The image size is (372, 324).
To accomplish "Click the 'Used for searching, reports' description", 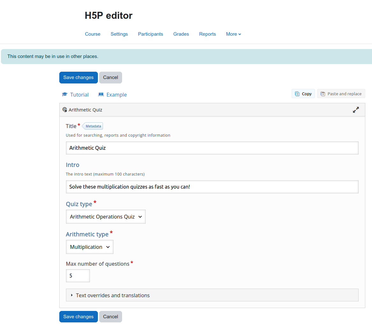I will point(118,135).
